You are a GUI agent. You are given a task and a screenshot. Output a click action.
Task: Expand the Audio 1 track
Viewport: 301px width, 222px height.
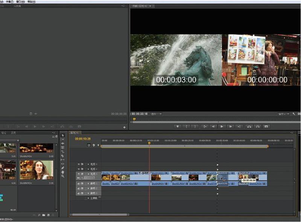point(88,184)
